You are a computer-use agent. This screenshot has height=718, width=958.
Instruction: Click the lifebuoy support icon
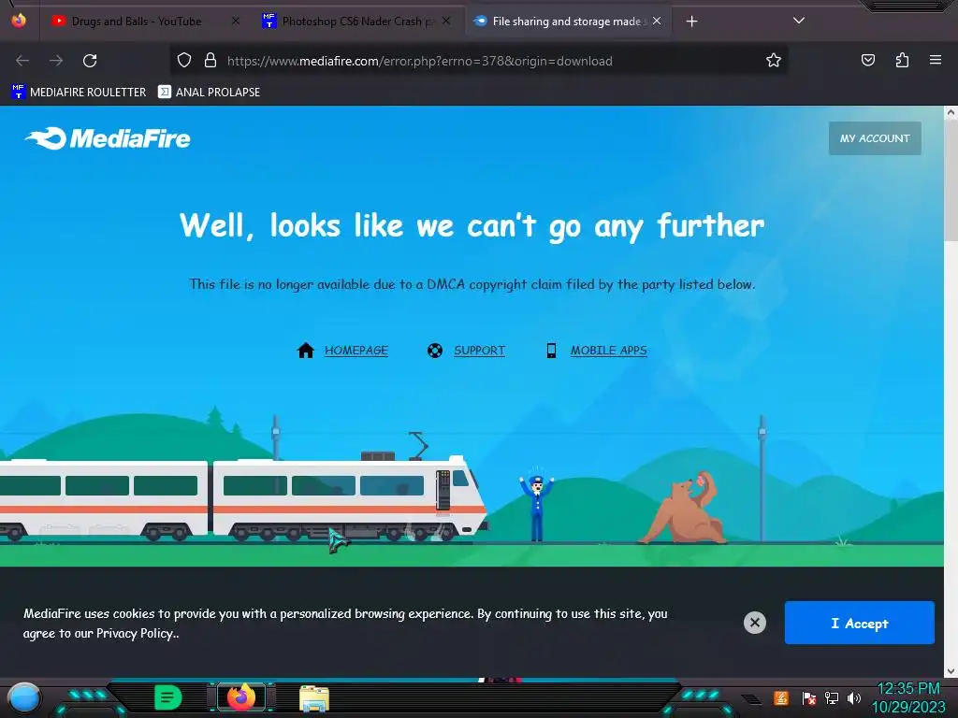435,351
